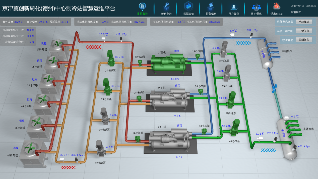
Task: Open 报警信息 alarm information
Action: click(211, 6)
